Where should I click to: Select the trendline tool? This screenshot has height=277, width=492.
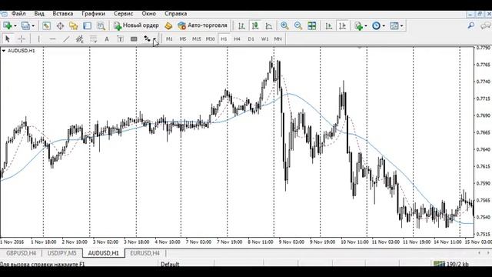coord(66,39)
